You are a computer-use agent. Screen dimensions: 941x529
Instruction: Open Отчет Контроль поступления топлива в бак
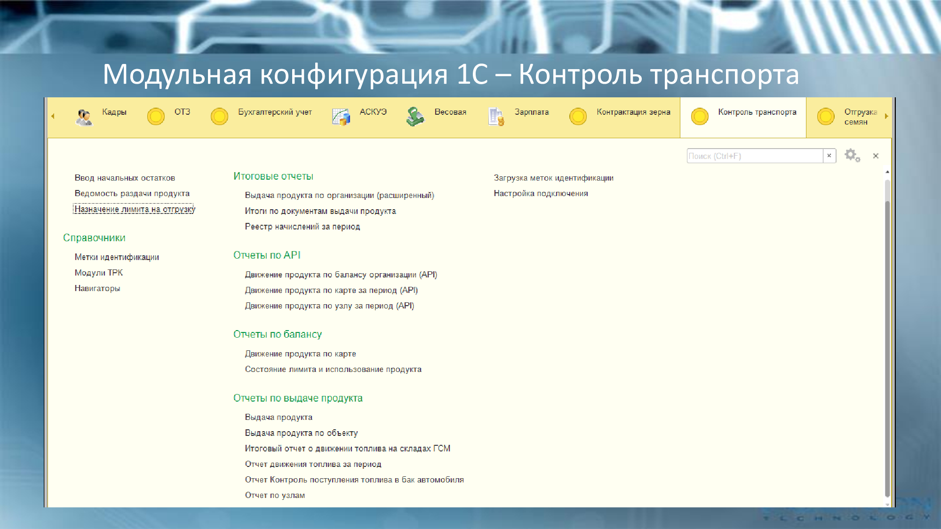pyautogui.click(x=354, y=480)
